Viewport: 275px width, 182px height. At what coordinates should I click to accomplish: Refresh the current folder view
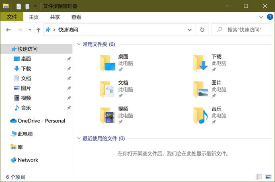(x=202, y=30)
